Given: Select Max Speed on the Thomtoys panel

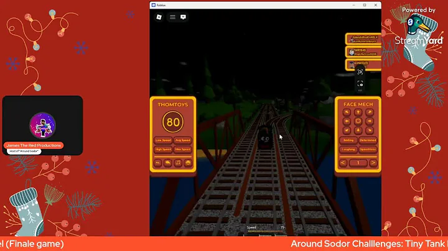Looking at the screenshot, I should 182,150.
